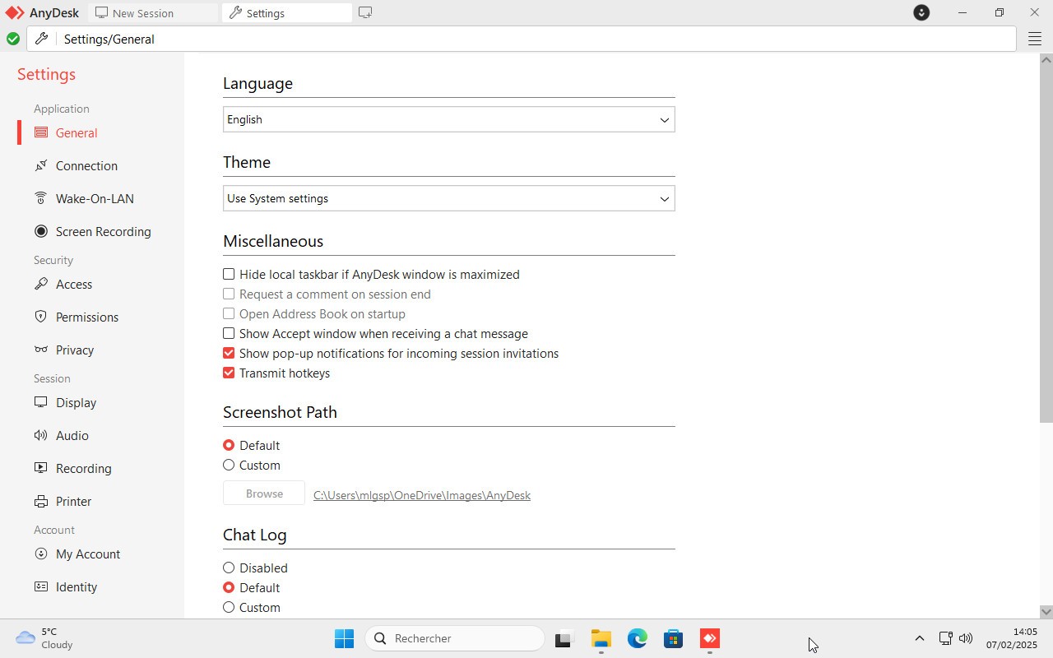Click the scrollbar down arrow
1053x658 pixels.
click(1046, 611)
